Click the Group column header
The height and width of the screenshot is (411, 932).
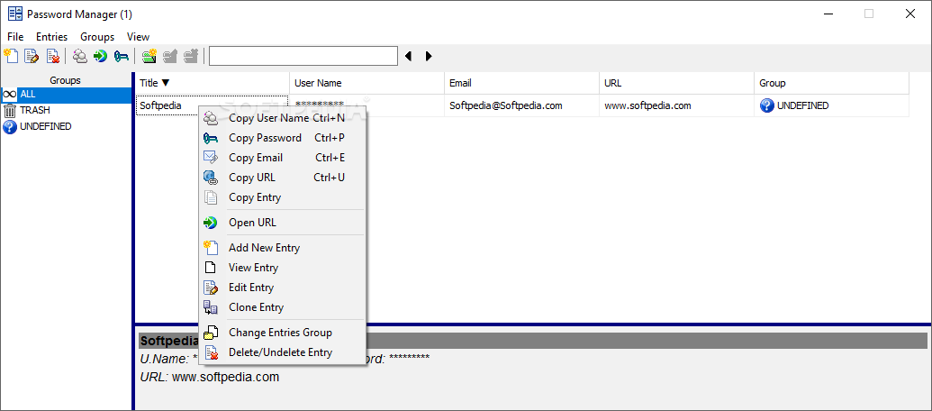point(831,83)
